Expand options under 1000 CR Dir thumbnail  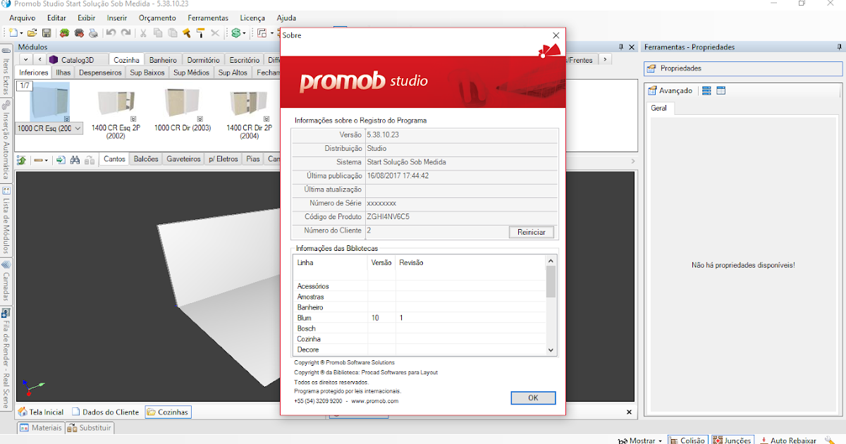200,118
